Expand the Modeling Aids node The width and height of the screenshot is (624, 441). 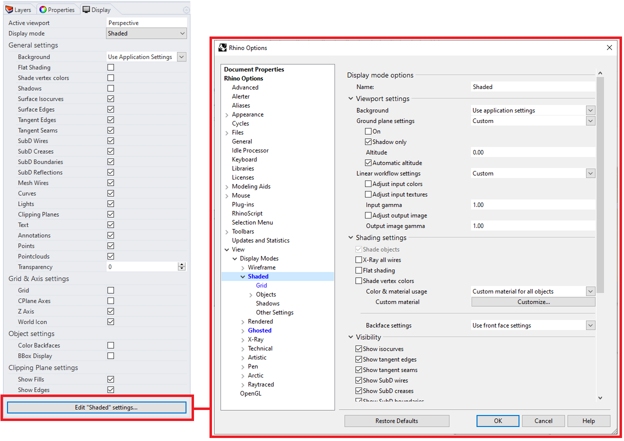coord(227,187)
